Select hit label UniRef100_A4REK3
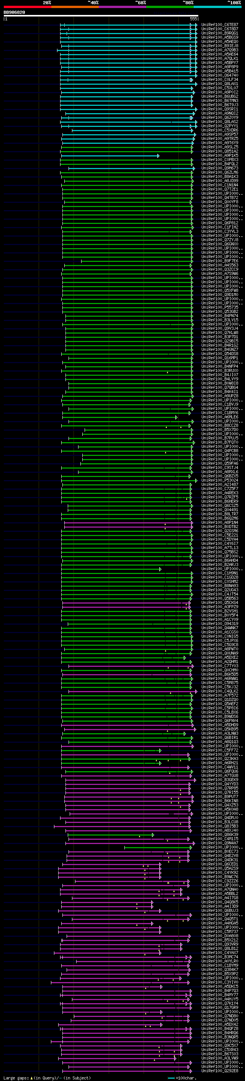This screenshot has height=1081, width=245. [x=220, y=493]
